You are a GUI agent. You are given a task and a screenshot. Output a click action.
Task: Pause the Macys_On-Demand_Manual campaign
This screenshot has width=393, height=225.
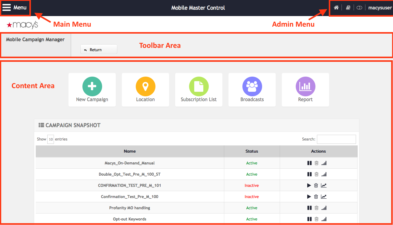pyautogui.click(x=309, y=163)
